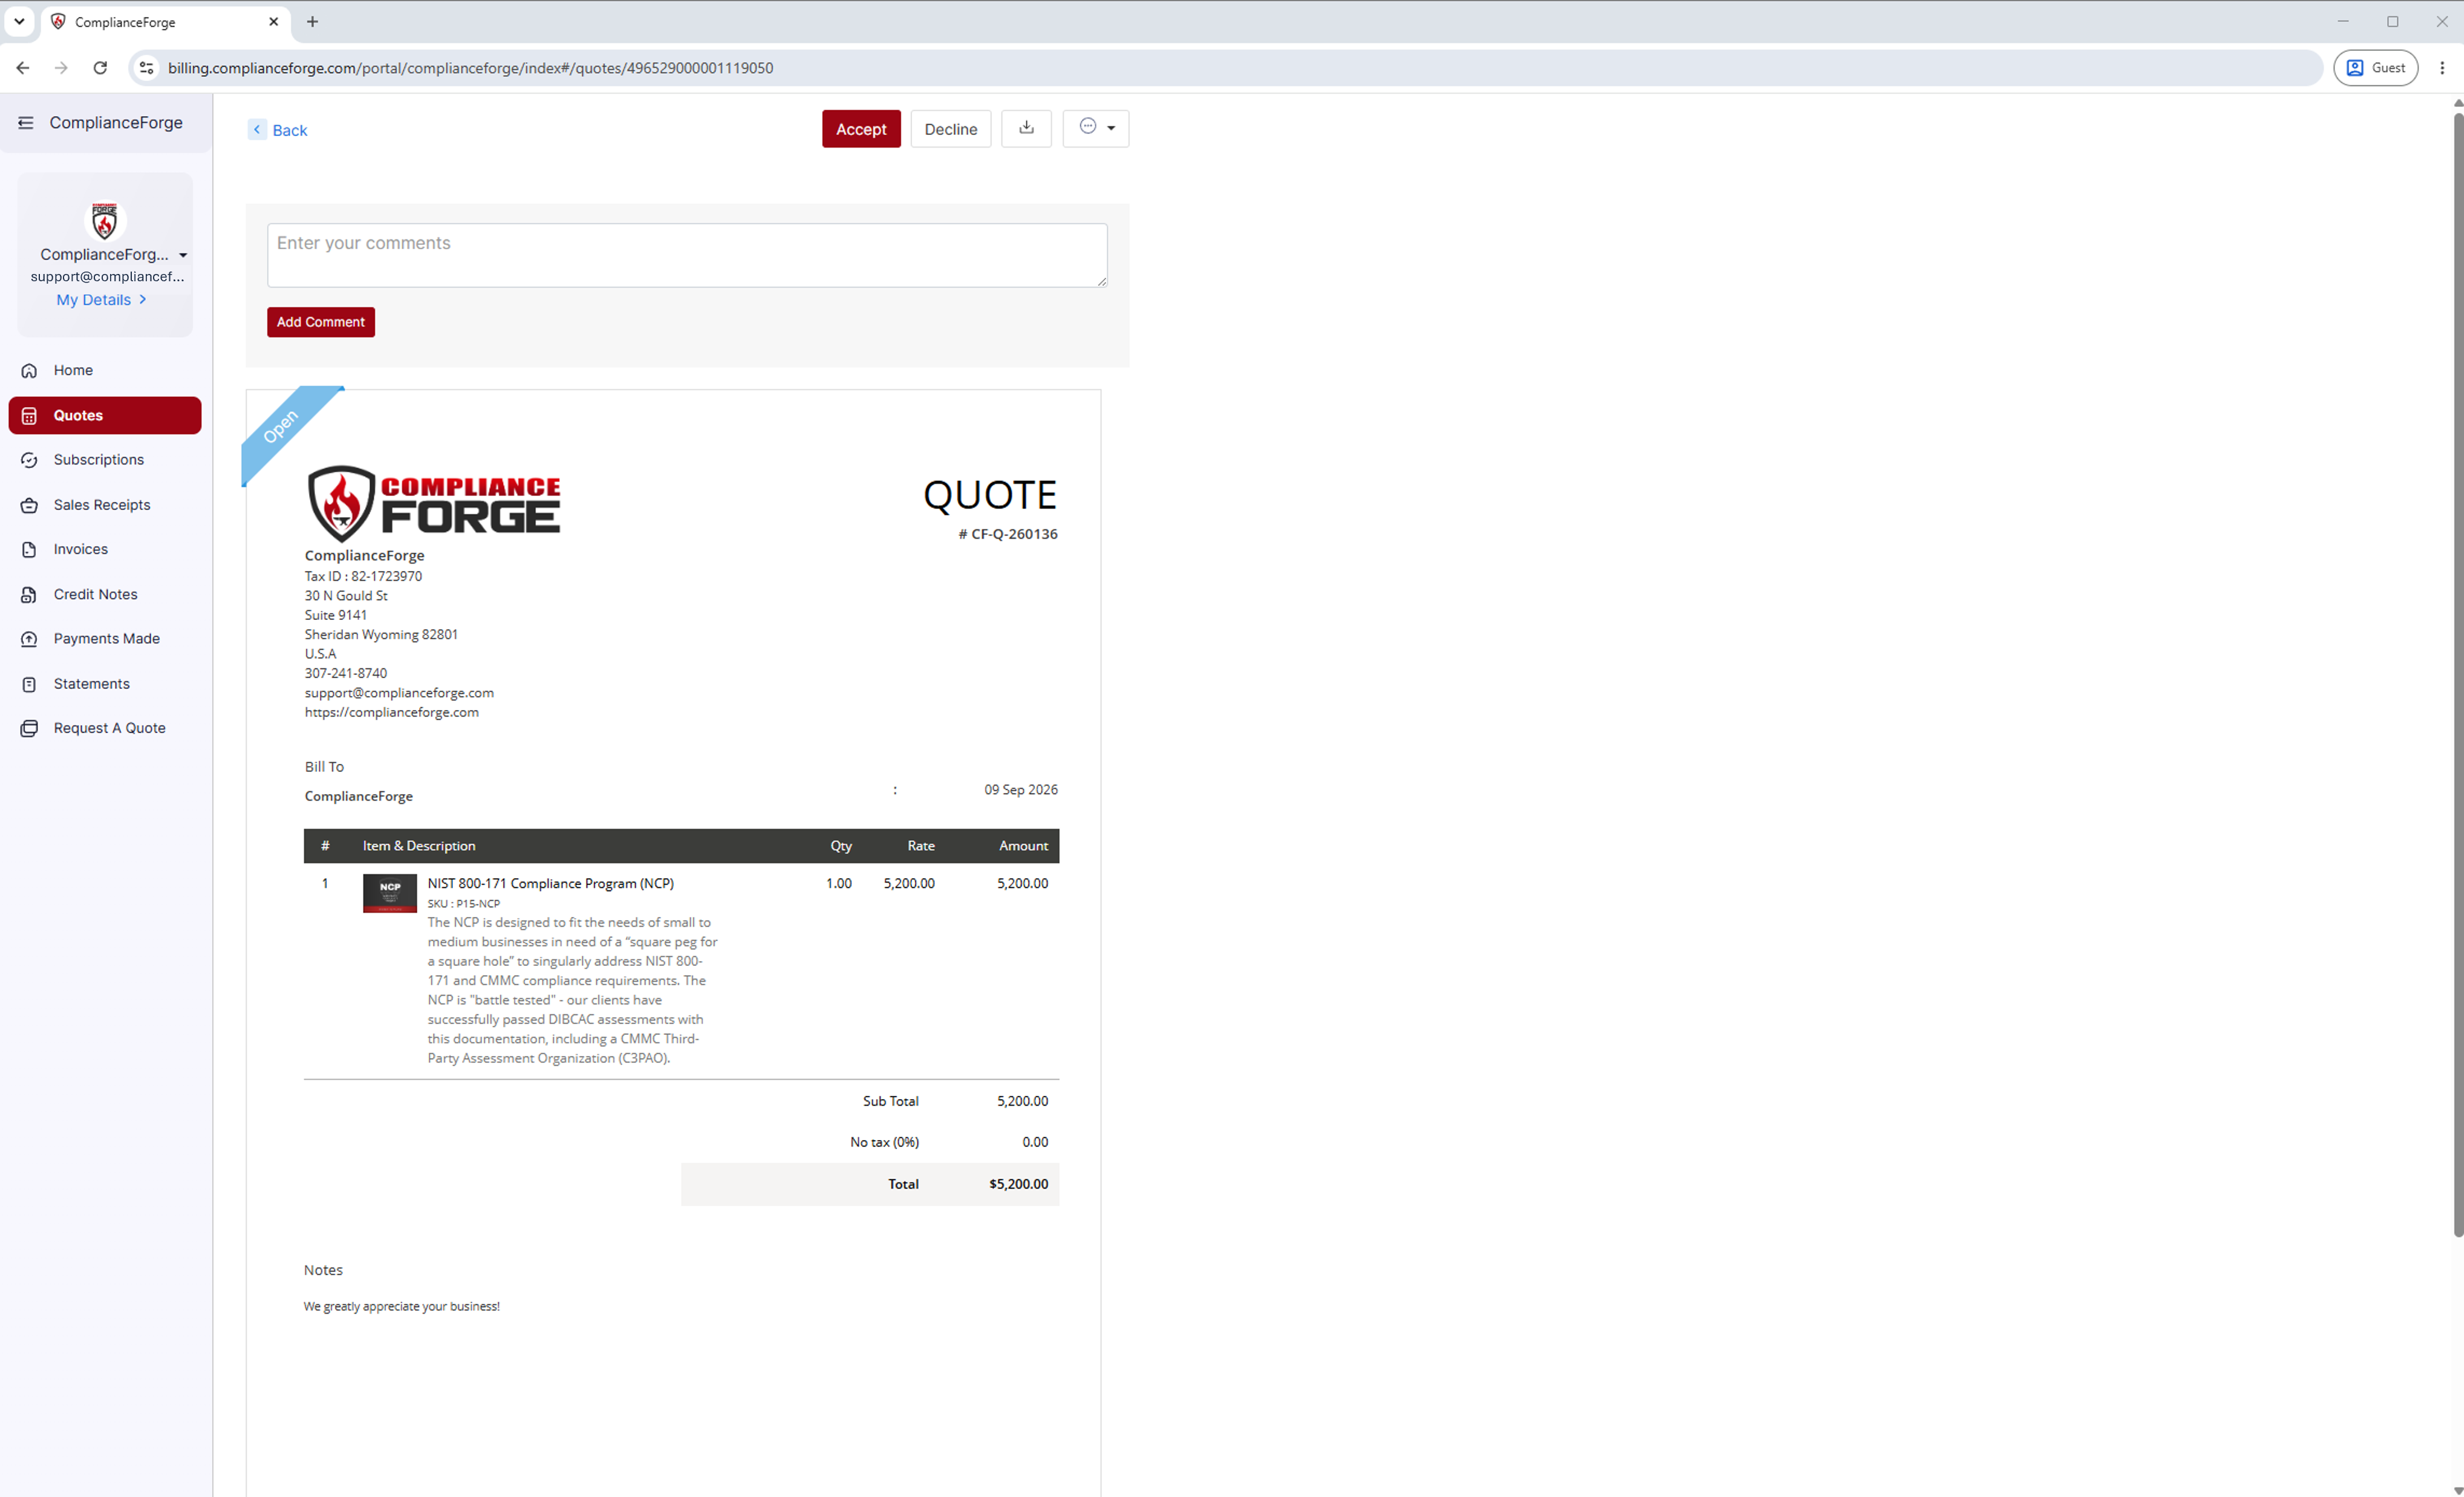The height and width of the screenshot is (1497, 2464).
Task: Click the Subscriptions refresh icon
Action: (29, 460)
